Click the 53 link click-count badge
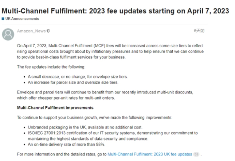This screenshot has height=161, width=235. tap(196, 154)
